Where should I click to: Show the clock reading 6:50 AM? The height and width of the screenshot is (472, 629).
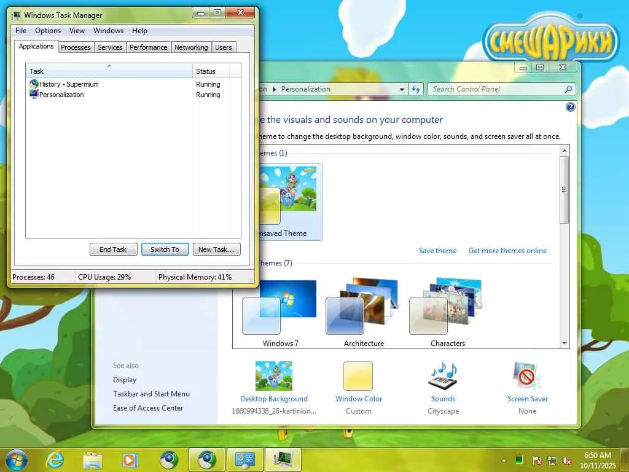point(597,455)
